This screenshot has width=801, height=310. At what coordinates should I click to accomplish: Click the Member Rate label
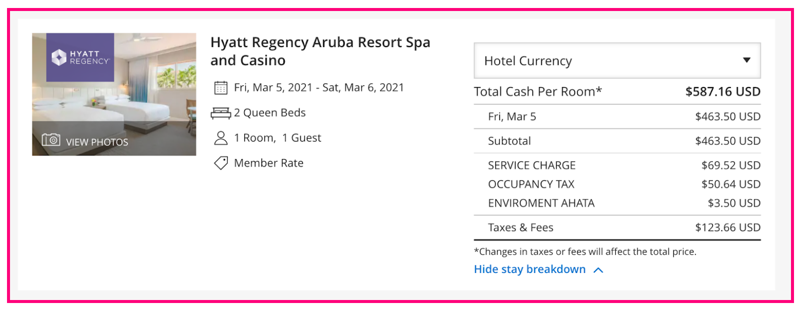[x=269, y=163]
